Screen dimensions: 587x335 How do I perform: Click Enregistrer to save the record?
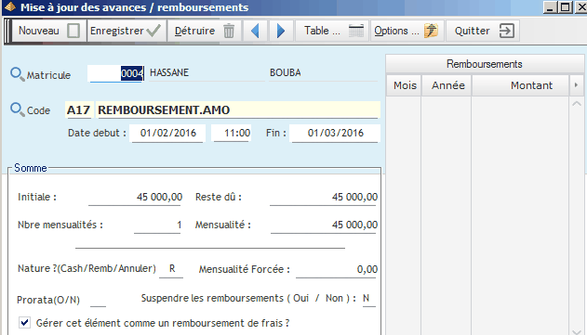pyautogui.click(x=126, y=31)
